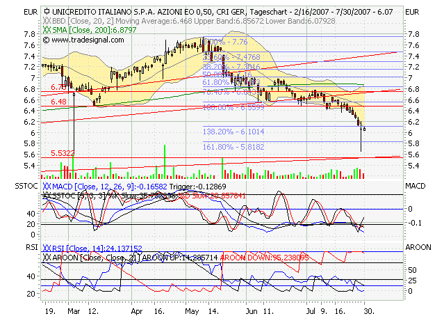Image resolution: width=444 pixels, height=323 pixels.
Task: Click the candlestick icon before UNICREDITO title
Action: point(47,13)
